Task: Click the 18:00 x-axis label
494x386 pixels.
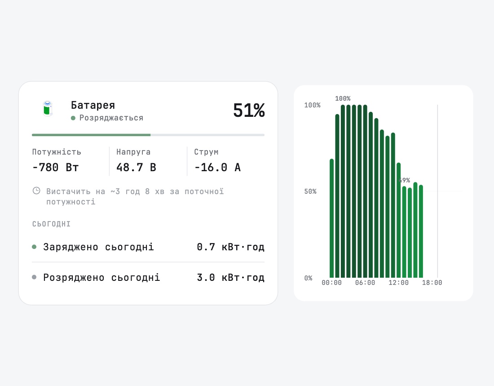Action: (432, 283)
